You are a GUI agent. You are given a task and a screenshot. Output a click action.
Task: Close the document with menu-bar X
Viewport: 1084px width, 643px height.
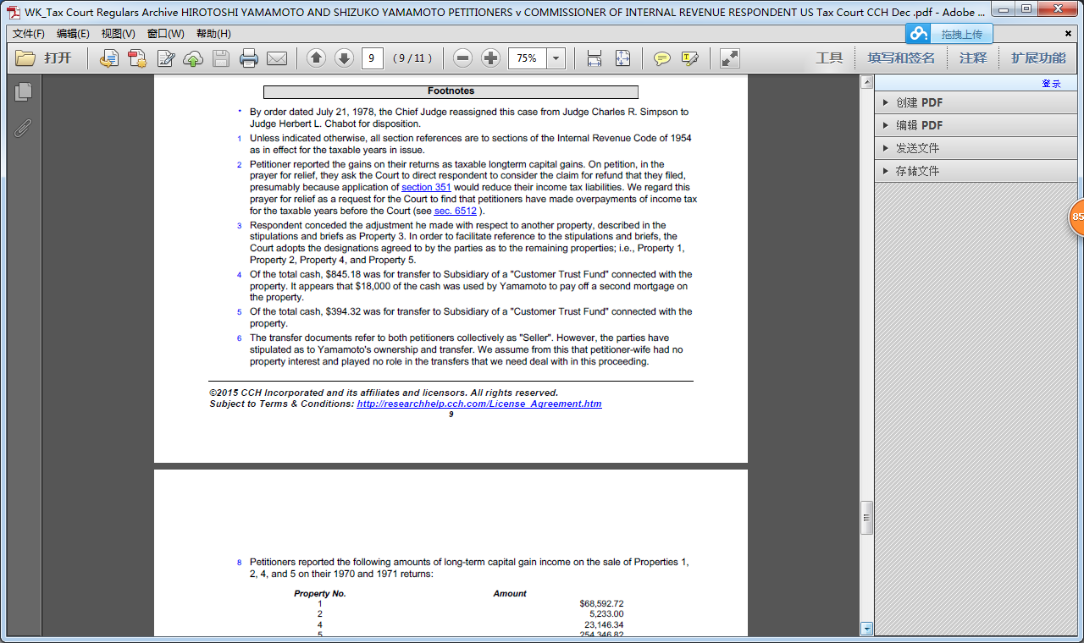tap(1069, 34)
